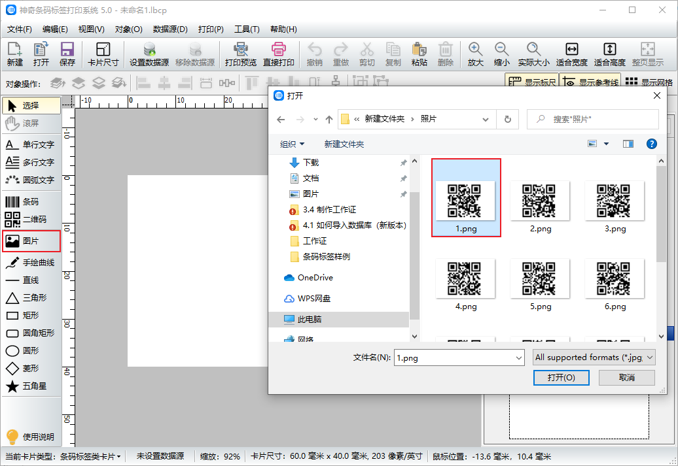Select the 手绘曲线 tool

pos(31,262)
